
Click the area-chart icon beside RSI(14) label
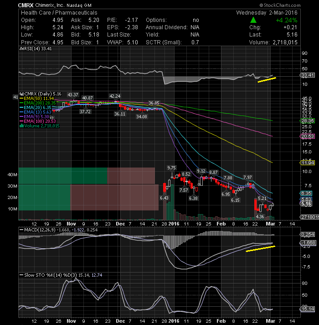21,49
